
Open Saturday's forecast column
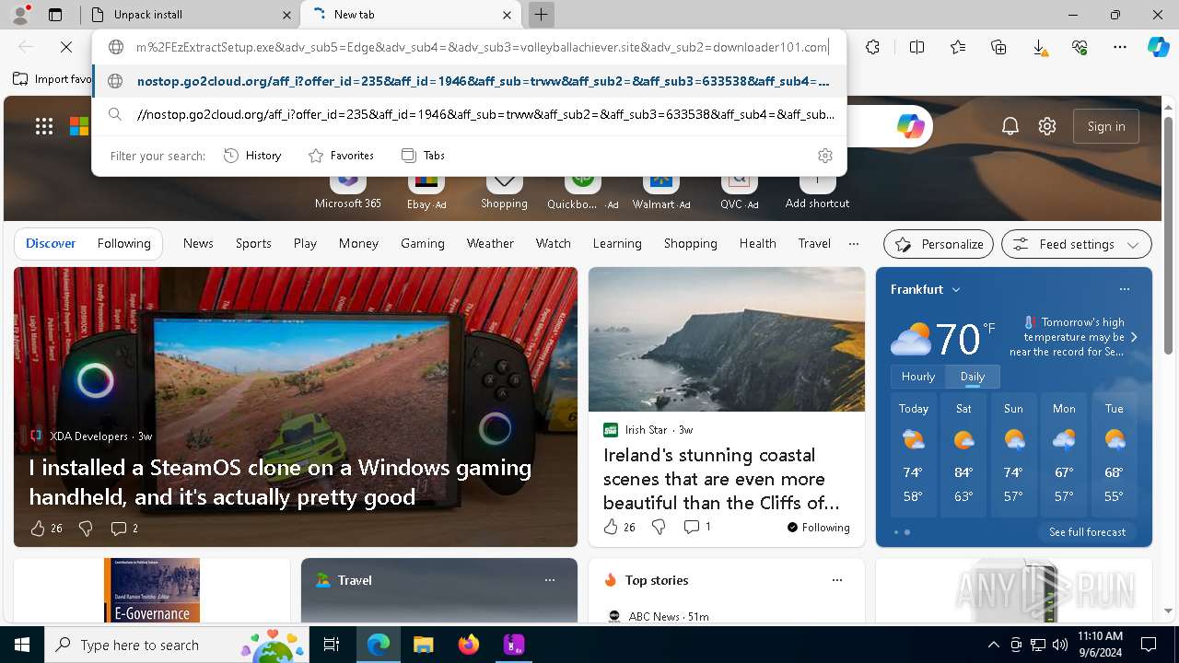pyautogui.click(x=963, y=454)
